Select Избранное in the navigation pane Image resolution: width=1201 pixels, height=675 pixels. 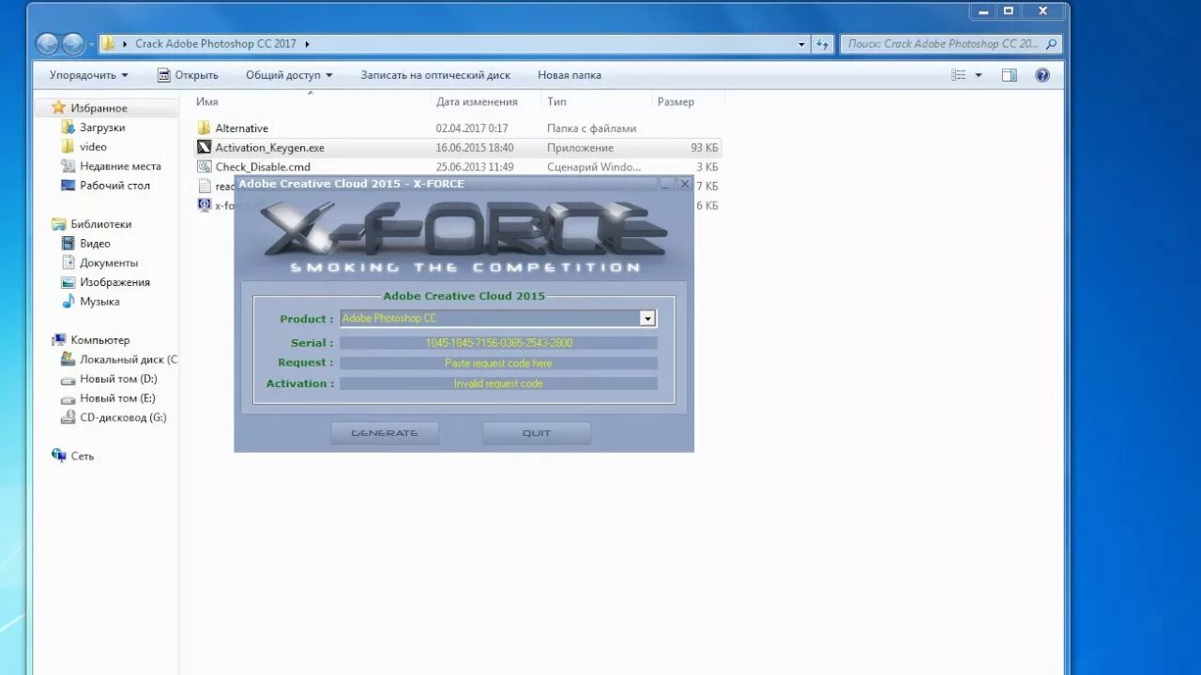(x=99, y=108)
